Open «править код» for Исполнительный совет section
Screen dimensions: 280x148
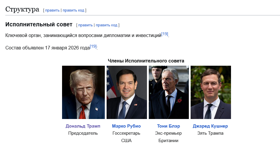pos(107,25)
